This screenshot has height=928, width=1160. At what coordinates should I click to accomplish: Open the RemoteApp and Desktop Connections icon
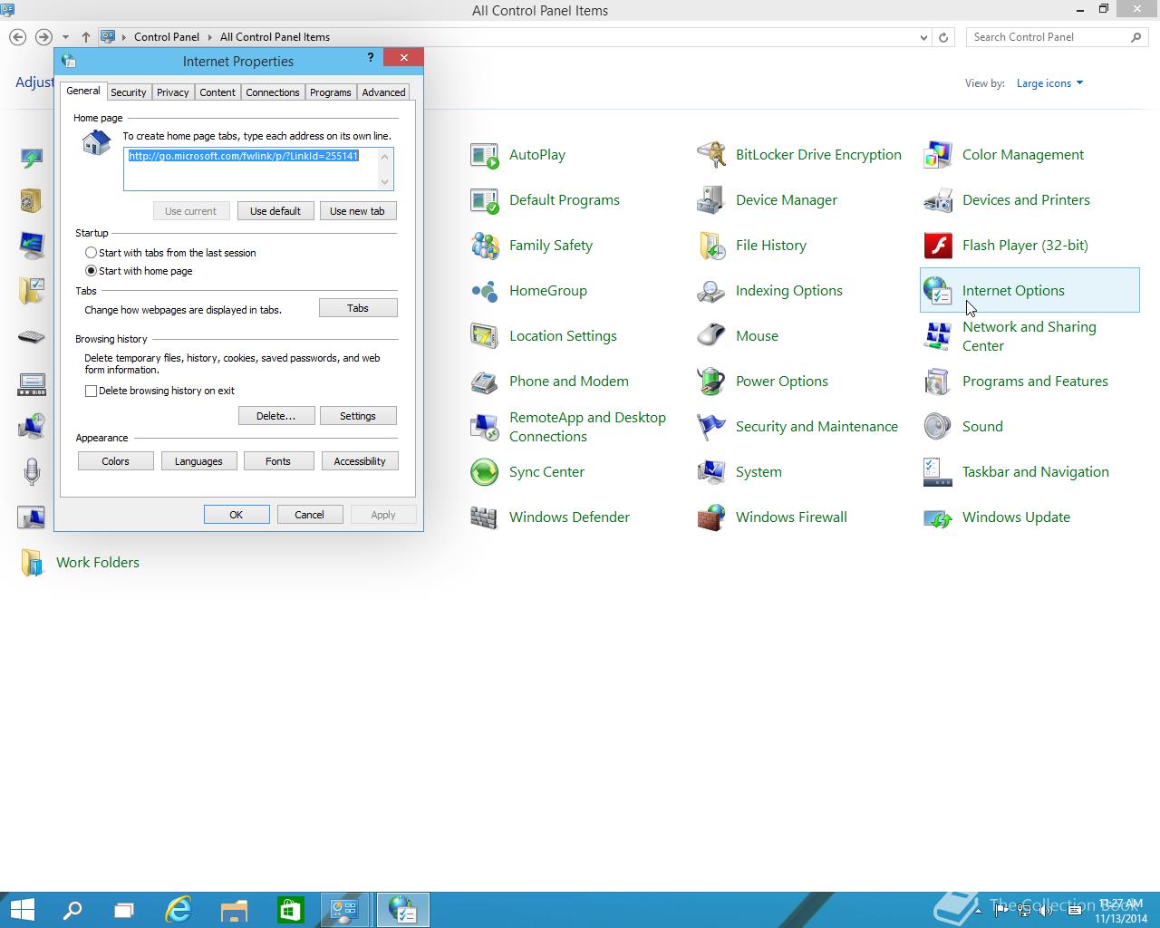[485, 427]
